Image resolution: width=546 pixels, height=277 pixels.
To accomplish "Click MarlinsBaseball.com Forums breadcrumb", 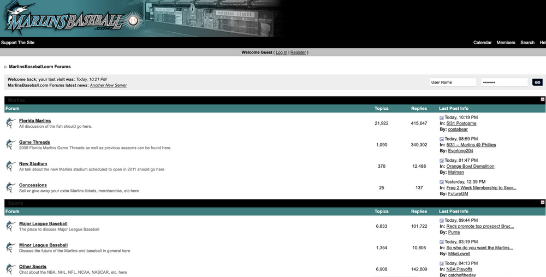I will pyautogui.click(x=40, y=67).
